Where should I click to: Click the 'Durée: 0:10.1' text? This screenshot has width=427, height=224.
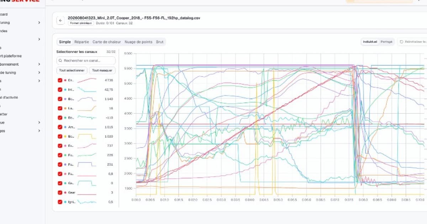point(106,23)
